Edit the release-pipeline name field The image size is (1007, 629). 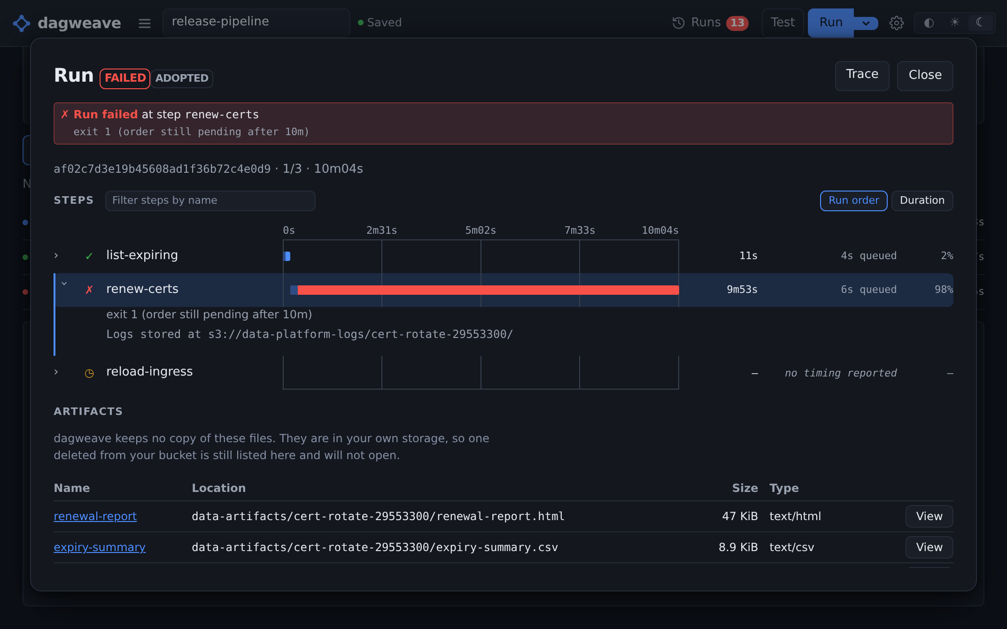[256, 23]
